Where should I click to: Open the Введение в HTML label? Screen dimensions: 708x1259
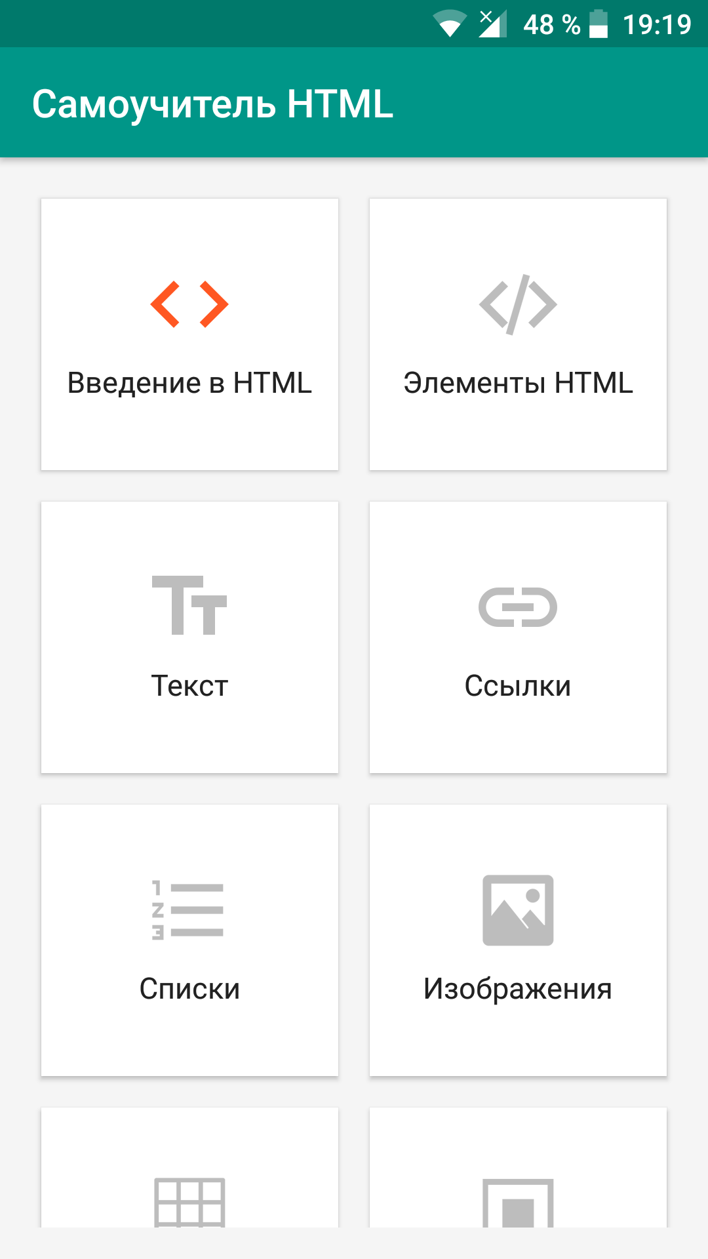coord(189,383)
